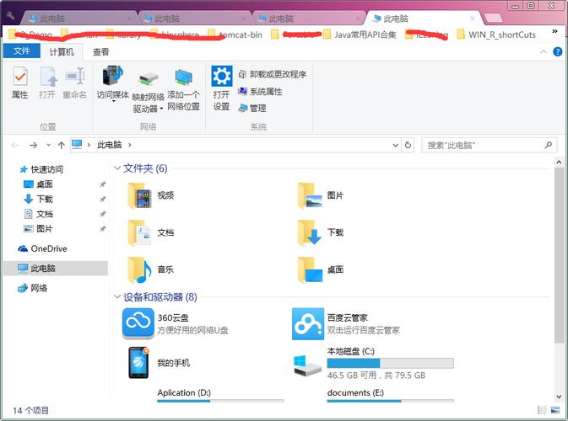Viewport: 568px width, 421px height.
Task: Open a new tab with the blank tab button
Action: click(493, 18)
